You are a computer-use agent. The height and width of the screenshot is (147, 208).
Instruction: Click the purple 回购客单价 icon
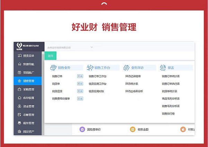pos(82,129)
